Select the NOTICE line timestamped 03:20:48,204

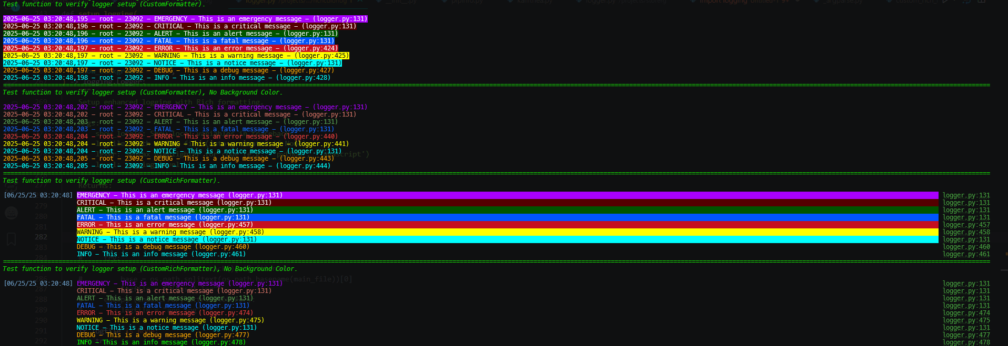(172, 151)
